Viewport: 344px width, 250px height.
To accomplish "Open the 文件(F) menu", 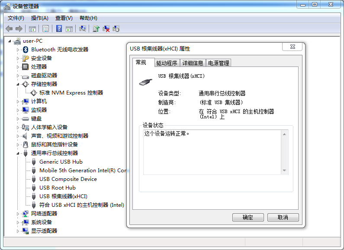I will click(16, 18).
